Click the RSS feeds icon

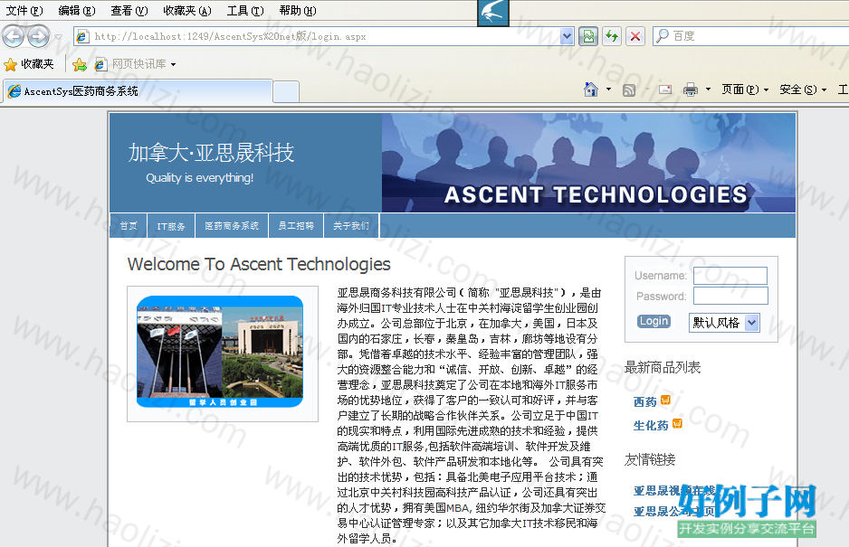point(629,90)
